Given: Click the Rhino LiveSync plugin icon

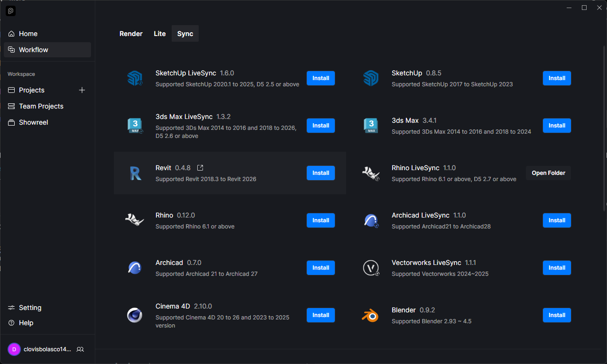Looking at the screenshot, I should tap(371, 173).
